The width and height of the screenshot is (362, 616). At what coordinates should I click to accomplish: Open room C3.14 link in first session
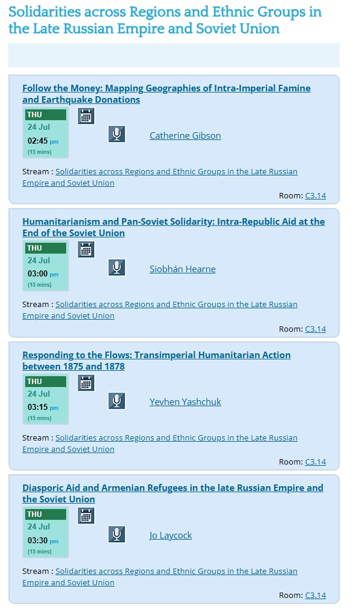coord(315,196)
